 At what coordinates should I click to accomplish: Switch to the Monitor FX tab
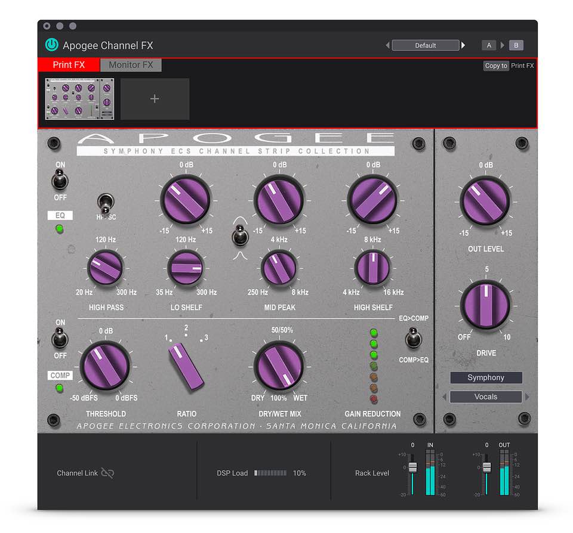(x=131, y=65)
